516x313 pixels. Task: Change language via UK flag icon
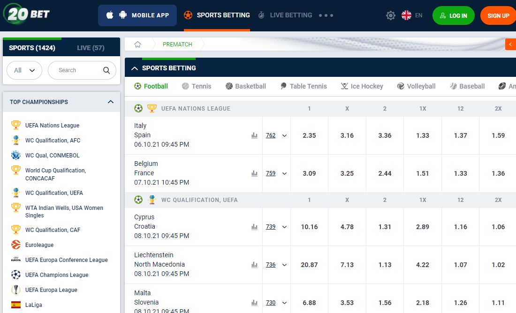pyautogui.click(x=406, y=15)
